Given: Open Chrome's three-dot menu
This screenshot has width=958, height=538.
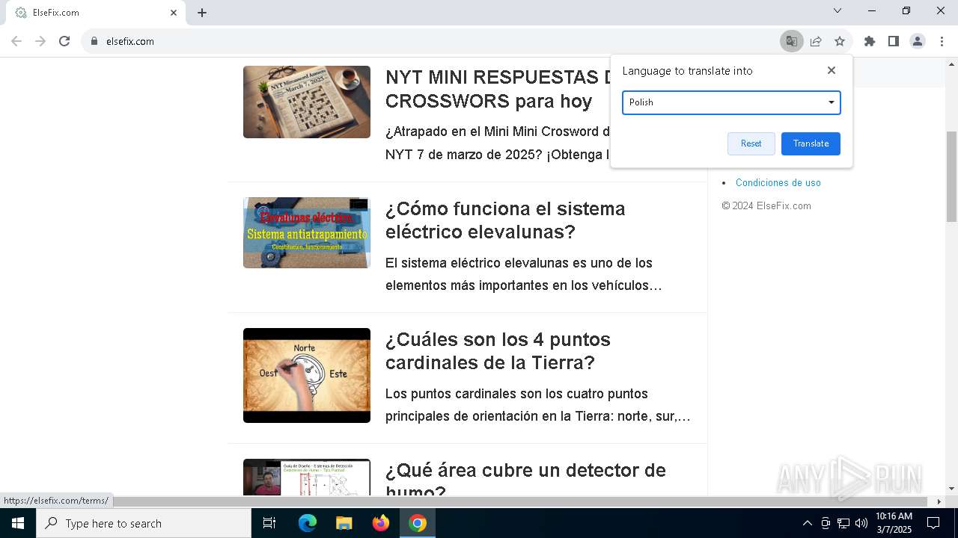Looking at the screenshot, I should coord(942,41).
